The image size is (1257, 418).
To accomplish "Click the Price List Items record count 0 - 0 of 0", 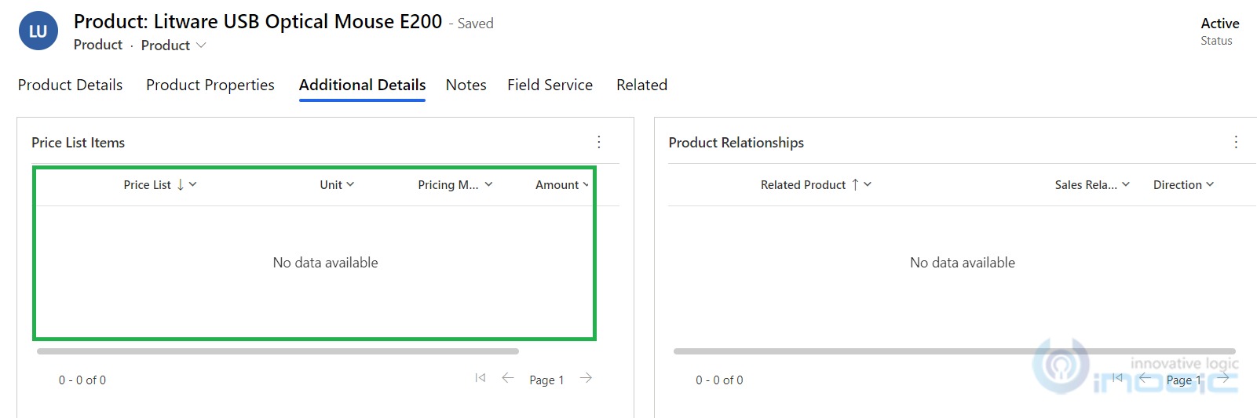I will 82,380.
